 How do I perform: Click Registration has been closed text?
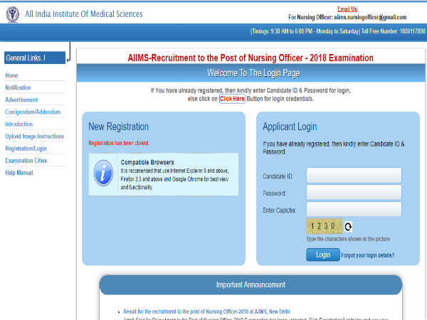click(x=118, y=143)
